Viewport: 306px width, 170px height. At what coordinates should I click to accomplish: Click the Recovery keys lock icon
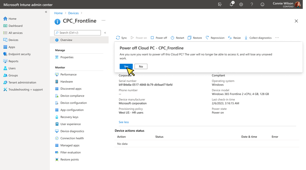coord(57,117)
